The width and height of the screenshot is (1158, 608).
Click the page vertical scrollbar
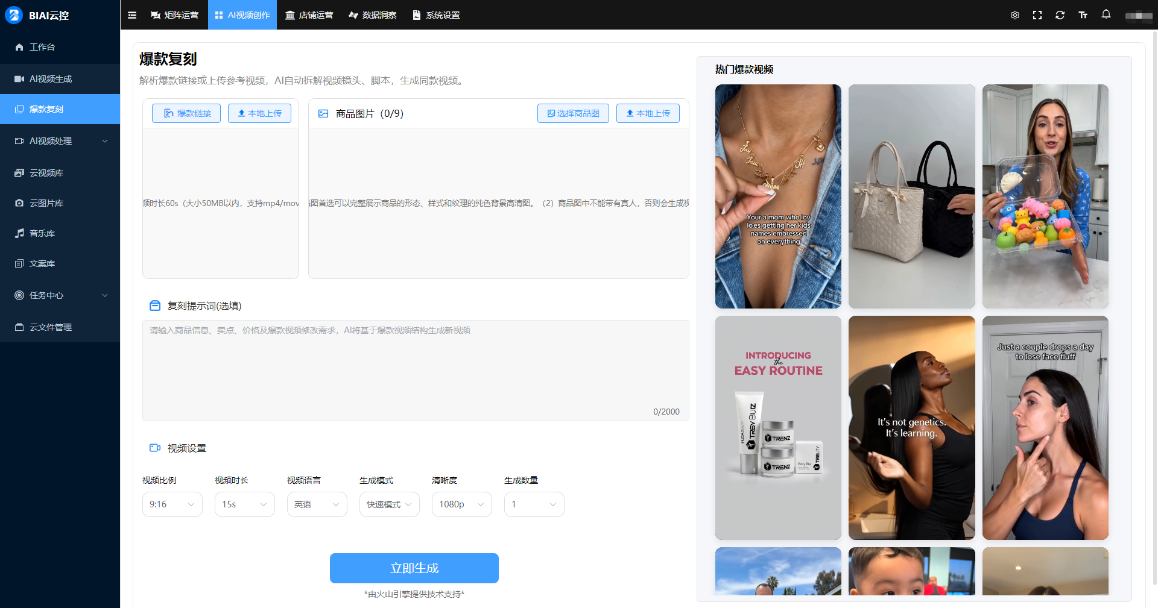pos(1155,307)
